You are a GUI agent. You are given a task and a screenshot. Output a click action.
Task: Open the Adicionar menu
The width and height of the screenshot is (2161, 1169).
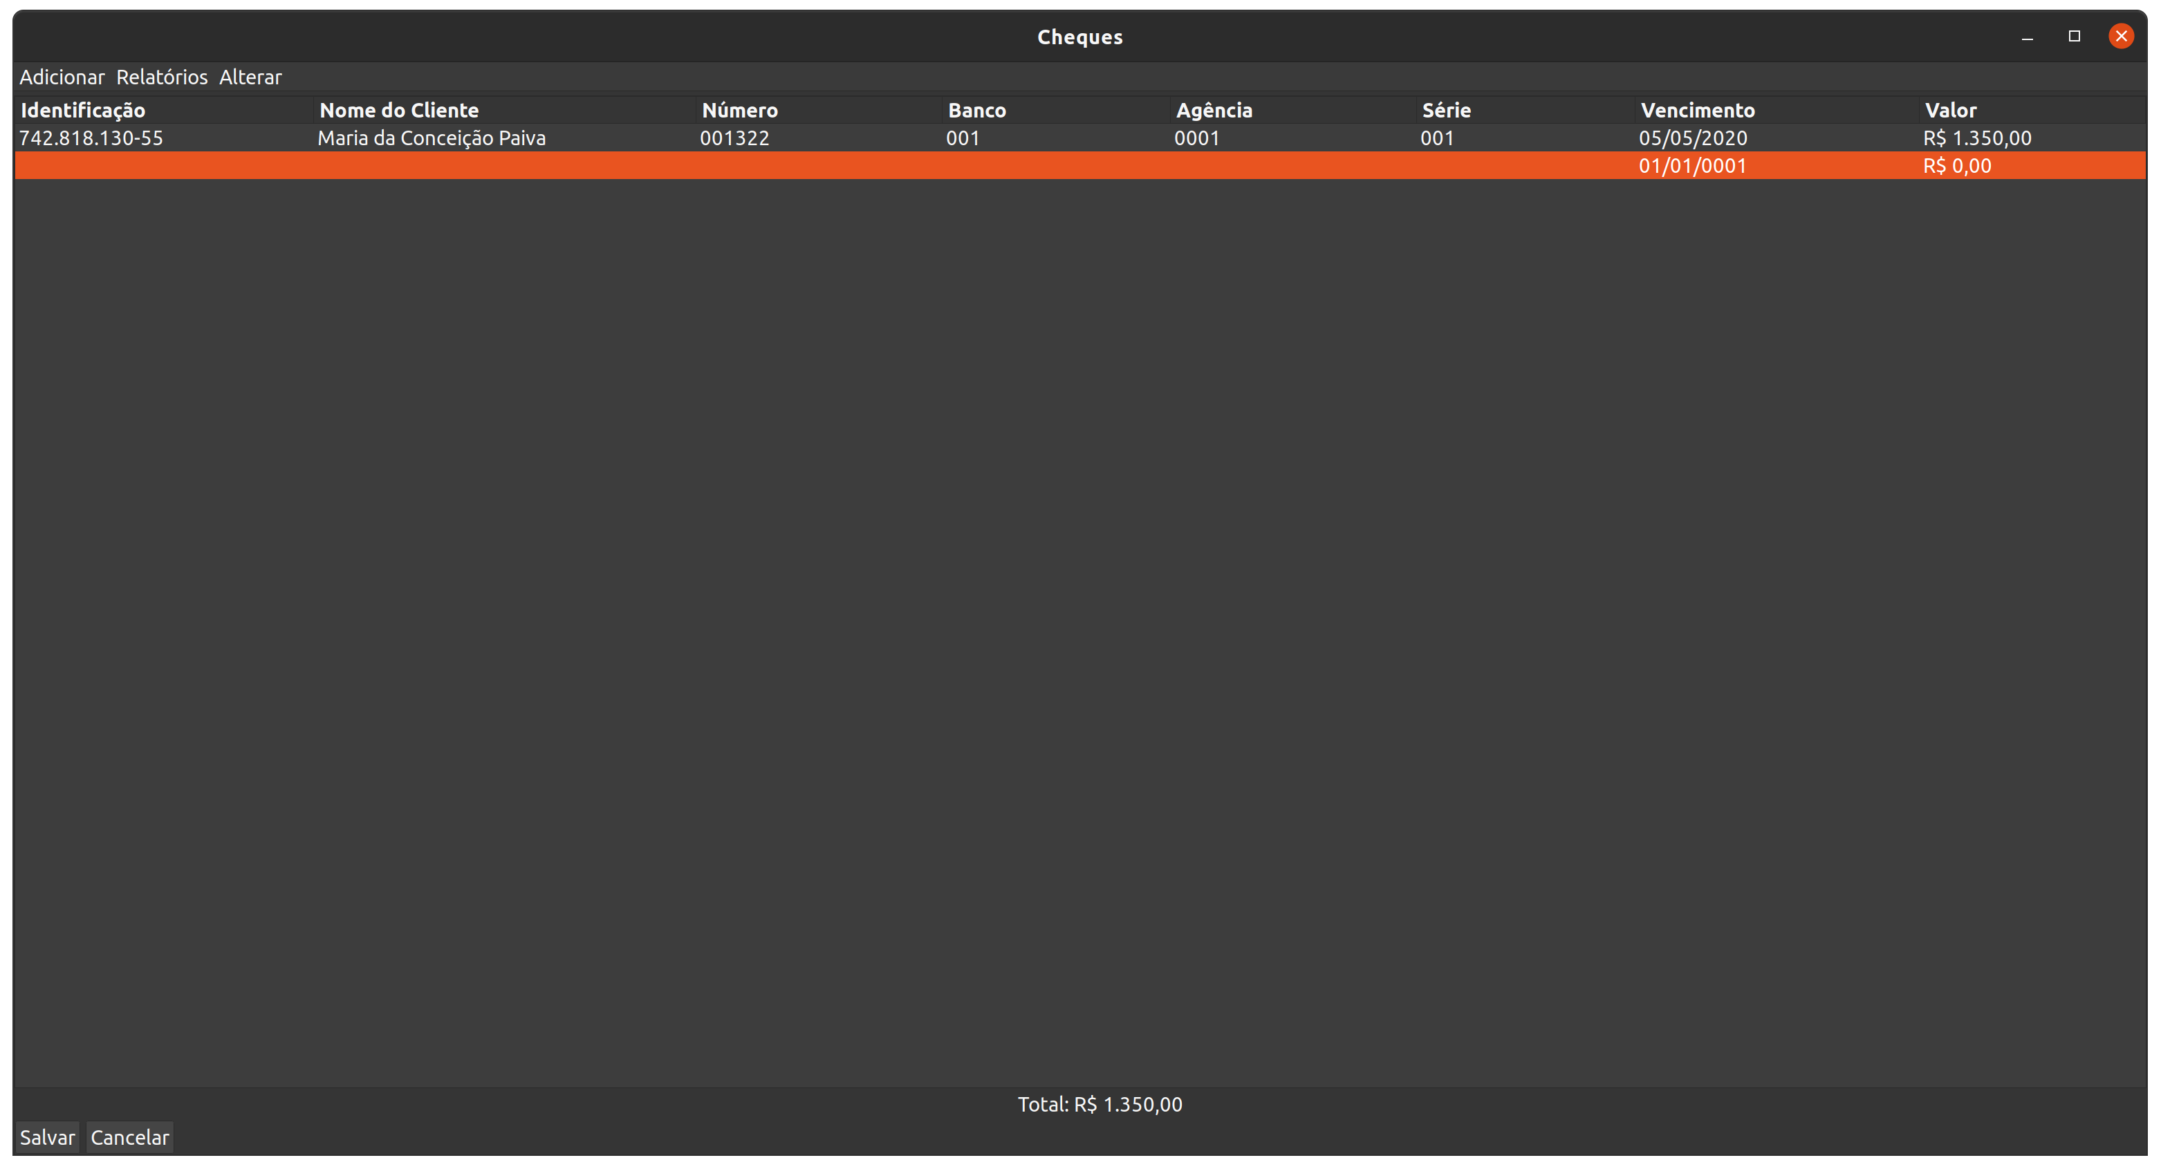tap(62, 77)
